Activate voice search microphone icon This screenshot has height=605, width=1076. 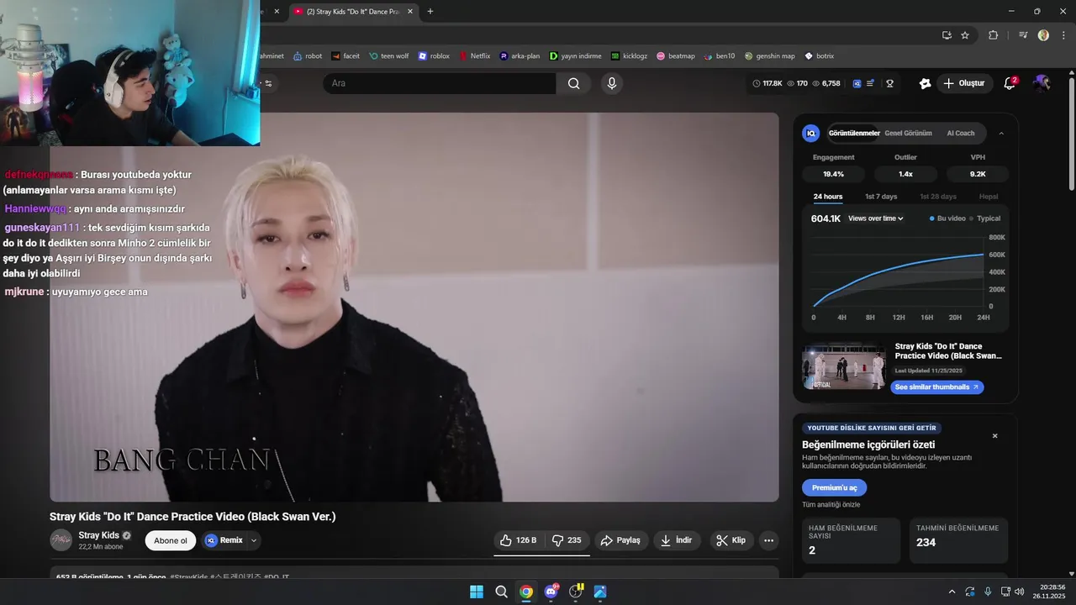[x=612, y=83]
